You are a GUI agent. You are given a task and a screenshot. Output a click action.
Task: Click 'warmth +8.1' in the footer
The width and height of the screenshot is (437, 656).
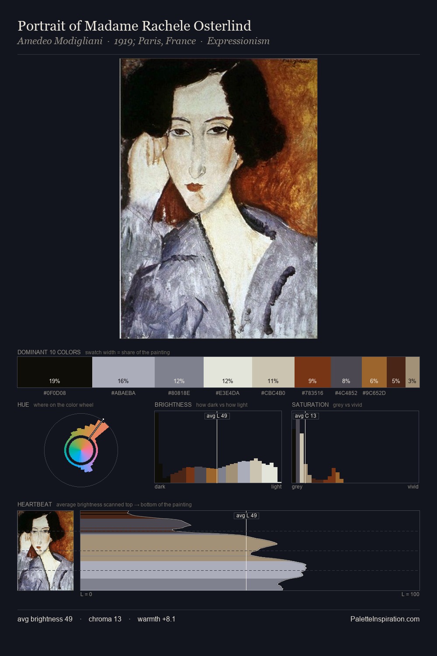pyautogui.click(x=156, y=619)
